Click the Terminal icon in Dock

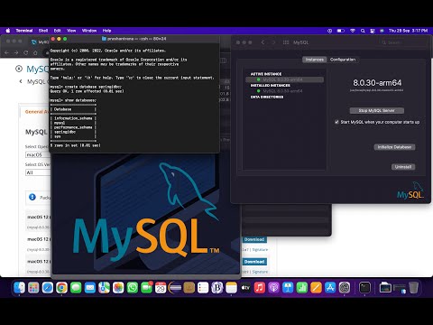pos(364,288)
